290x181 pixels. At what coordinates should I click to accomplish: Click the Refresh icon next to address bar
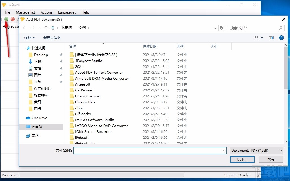click(x=221, y=28)
